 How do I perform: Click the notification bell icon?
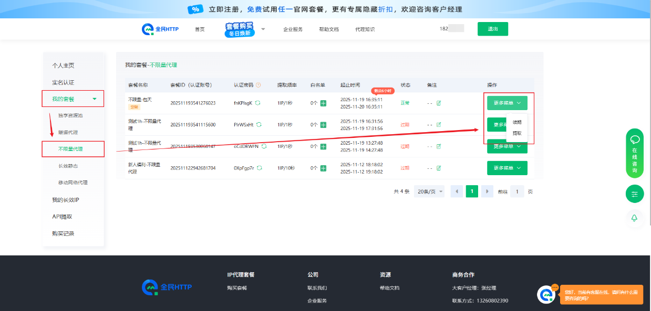(634, 218)
